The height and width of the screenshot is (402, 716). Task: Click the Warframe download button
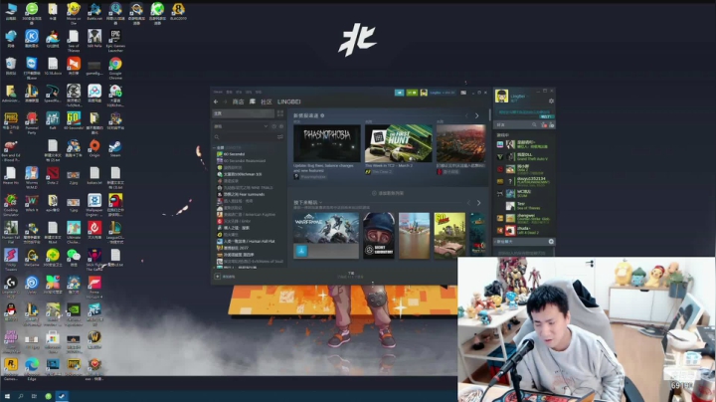[x=301, y=251]
